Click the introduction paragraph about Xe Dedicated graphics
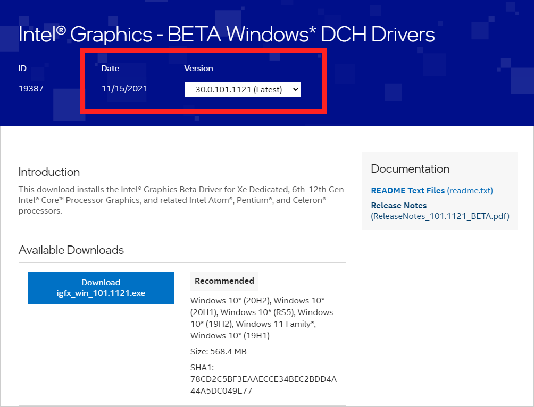 (181, 200)
